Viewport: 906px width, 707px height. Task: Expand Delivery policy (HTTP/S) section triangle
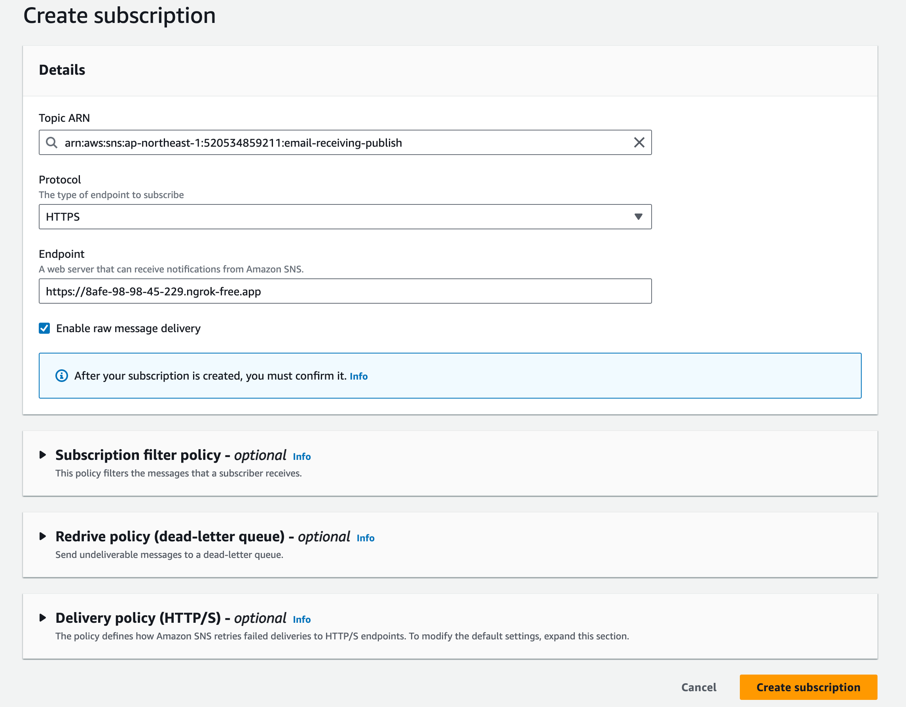pos(42,618)
